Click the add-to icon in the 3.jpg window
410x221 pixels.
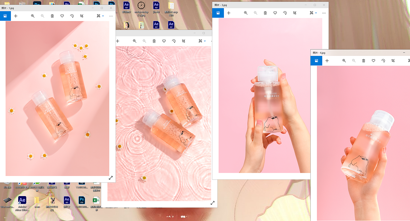point(229,13)
